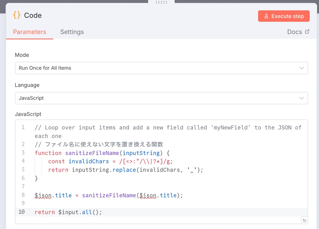Open the Language dropdown showing JavaScript

tap(161, 98)
